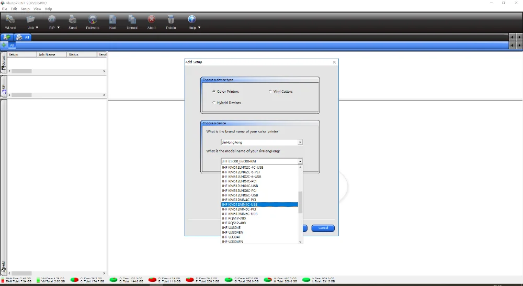
Task: Click the blue Help question icon
Action: pyautogui.click(x=192, y=19)
